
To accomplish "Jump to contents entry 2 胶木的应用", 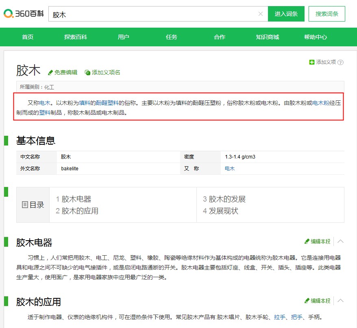I will [x=77, y=211].
